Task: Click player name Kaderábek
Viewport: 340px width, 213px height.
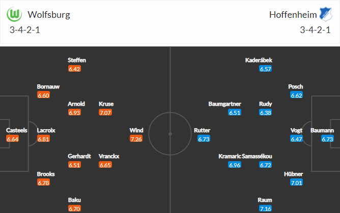Action: (x=259, y=60)
